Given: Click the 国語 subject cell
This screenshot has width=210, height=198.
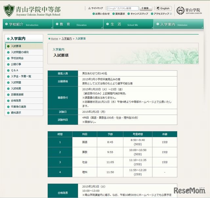Looking at the screenshot, I should [85, 142].
